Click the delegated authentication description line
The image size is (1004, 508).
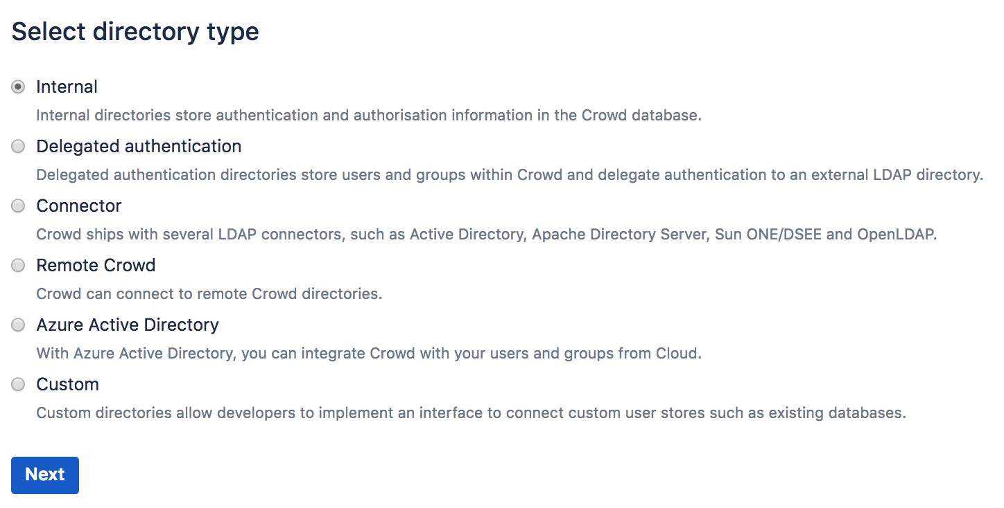pyautogui.click(x=510, y=174)
